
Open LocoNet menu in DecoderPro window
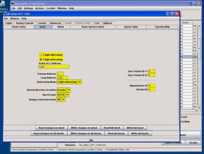50,8
